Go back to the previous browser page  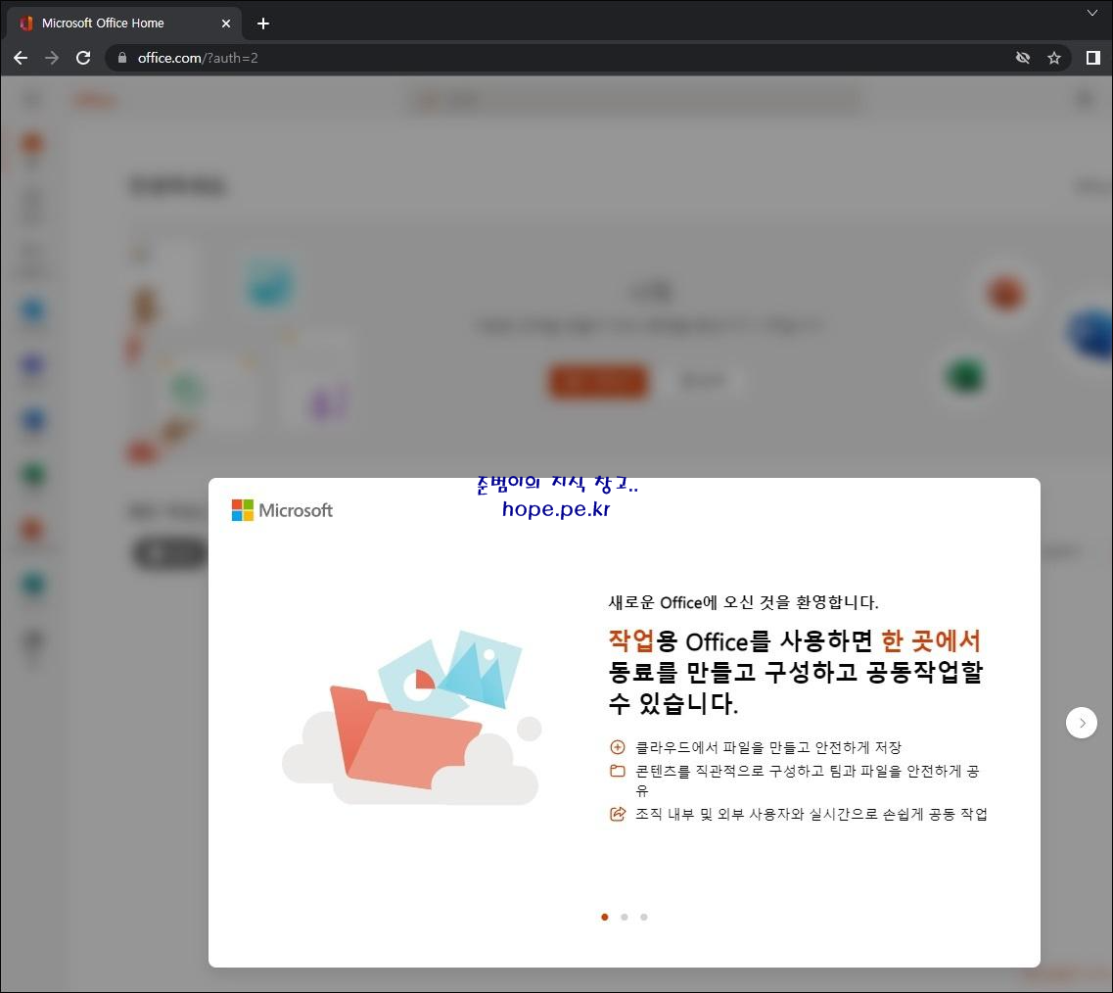point(21,58)
